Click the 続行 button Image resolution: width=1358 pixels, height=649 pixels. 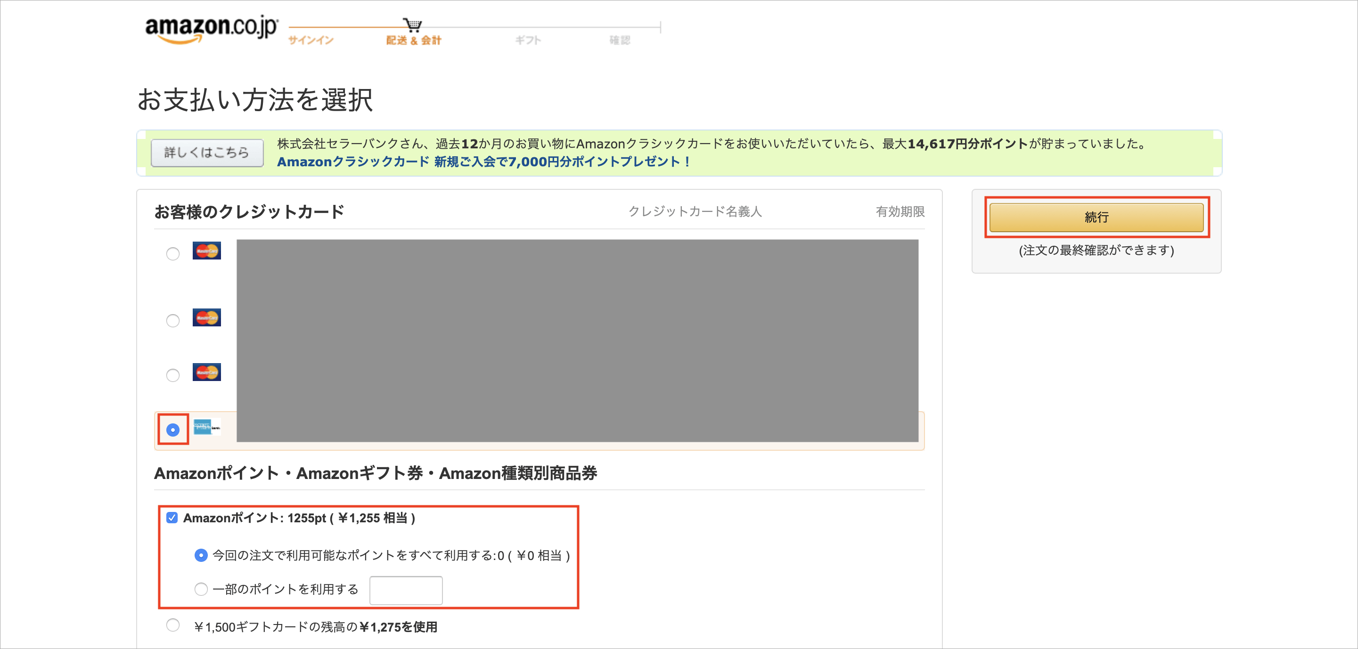pos(1096,217)
